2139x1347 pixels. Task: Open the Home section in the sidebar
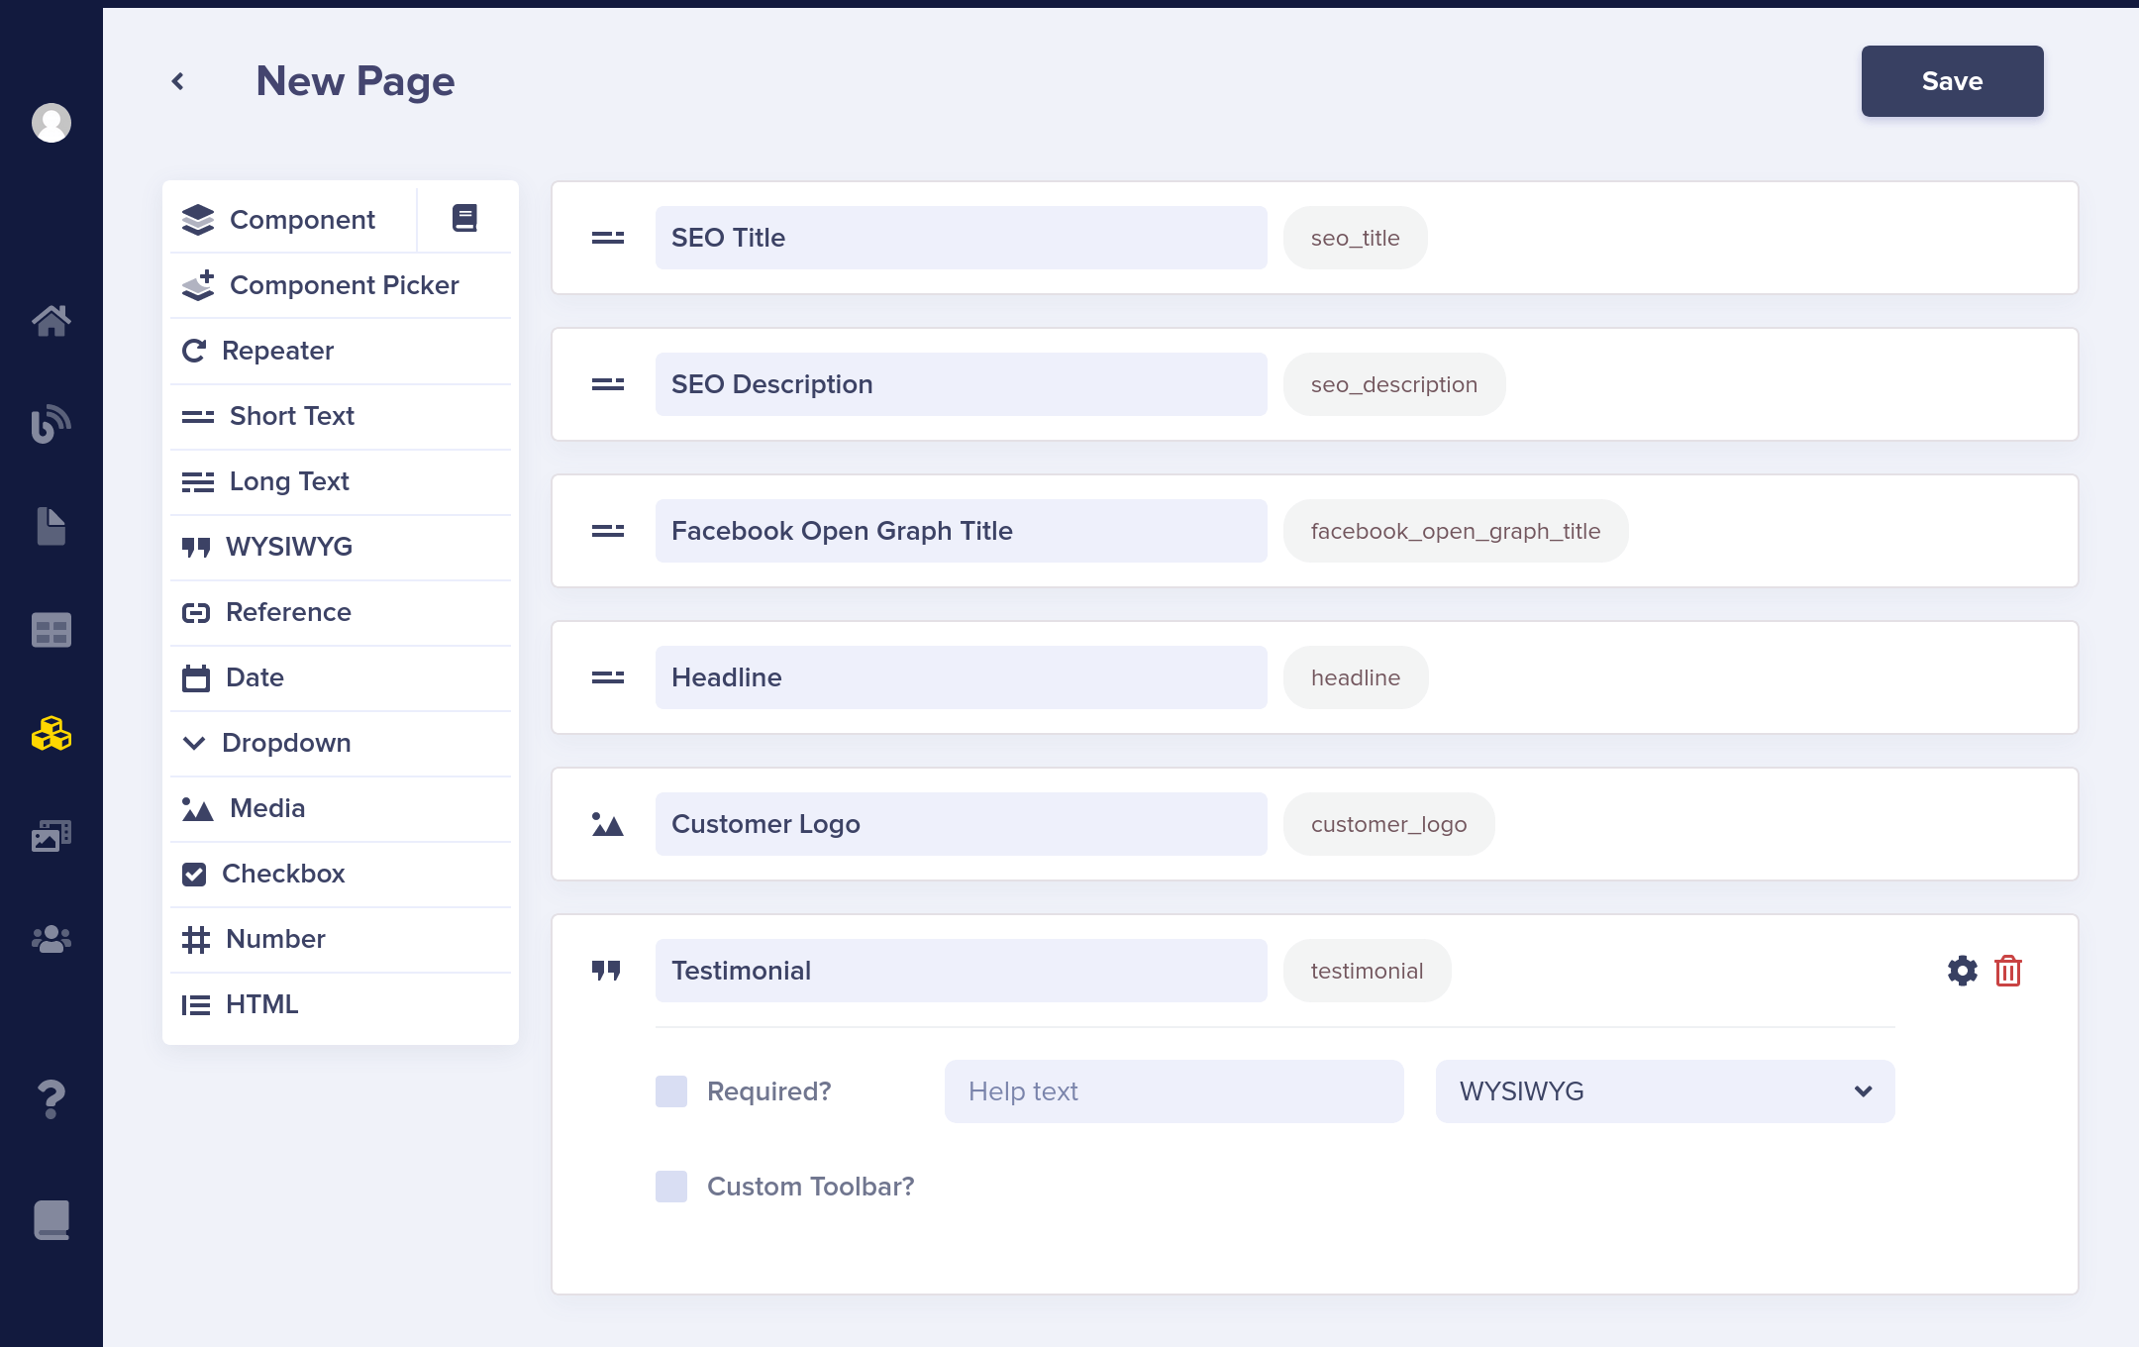(x=51, y=321)
